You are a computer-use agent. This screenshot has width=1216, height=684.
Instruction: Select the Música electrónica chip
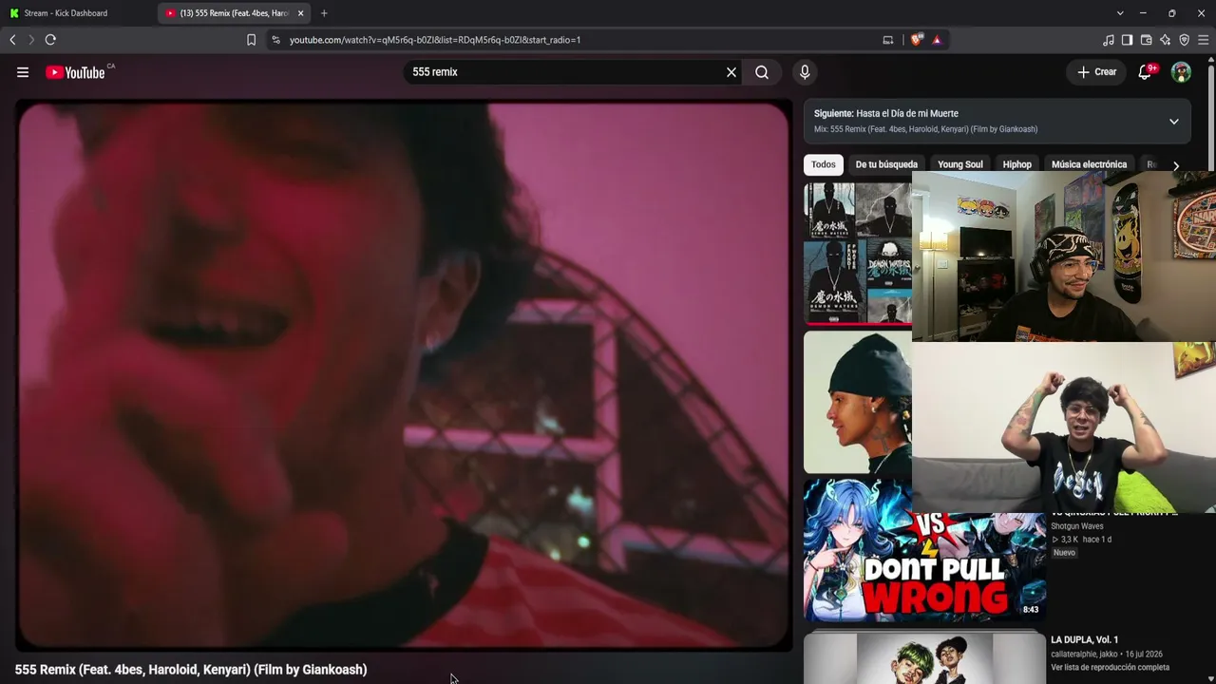tap(1089, 164)
